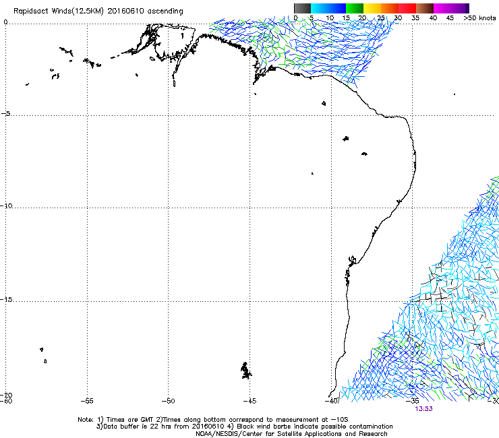Screen dimensions: 499x438
Task: Click the 'Data buffer is 22 hrs' note line
Action: click(x=244, y=427)
